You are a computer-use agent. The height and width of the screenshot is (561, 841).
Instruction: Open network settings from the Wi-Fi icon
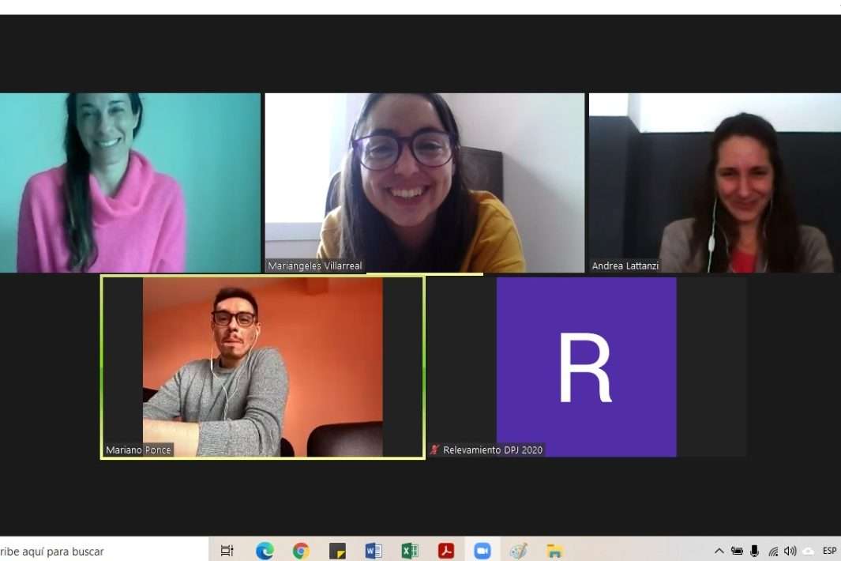pos(773,552)
